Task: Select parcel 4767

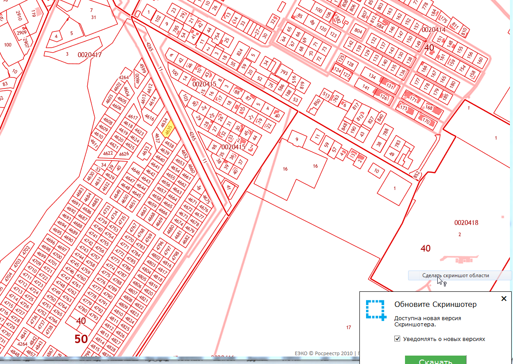Action: [134, 227]
